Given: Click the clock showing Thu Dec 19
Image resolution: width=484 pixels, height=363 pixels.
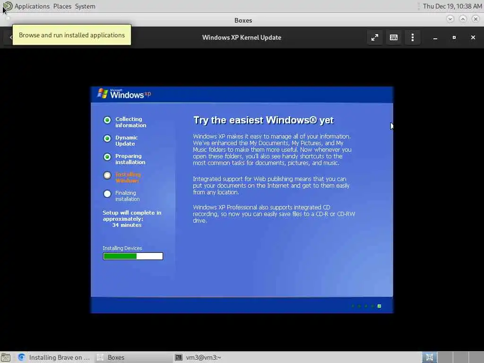Looking at the screenshot, I should pyautogui.click(x=452, y=6).
